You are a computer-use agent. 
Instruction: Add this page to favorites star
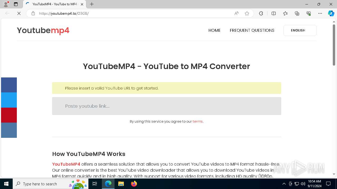(x=247, y=13)
